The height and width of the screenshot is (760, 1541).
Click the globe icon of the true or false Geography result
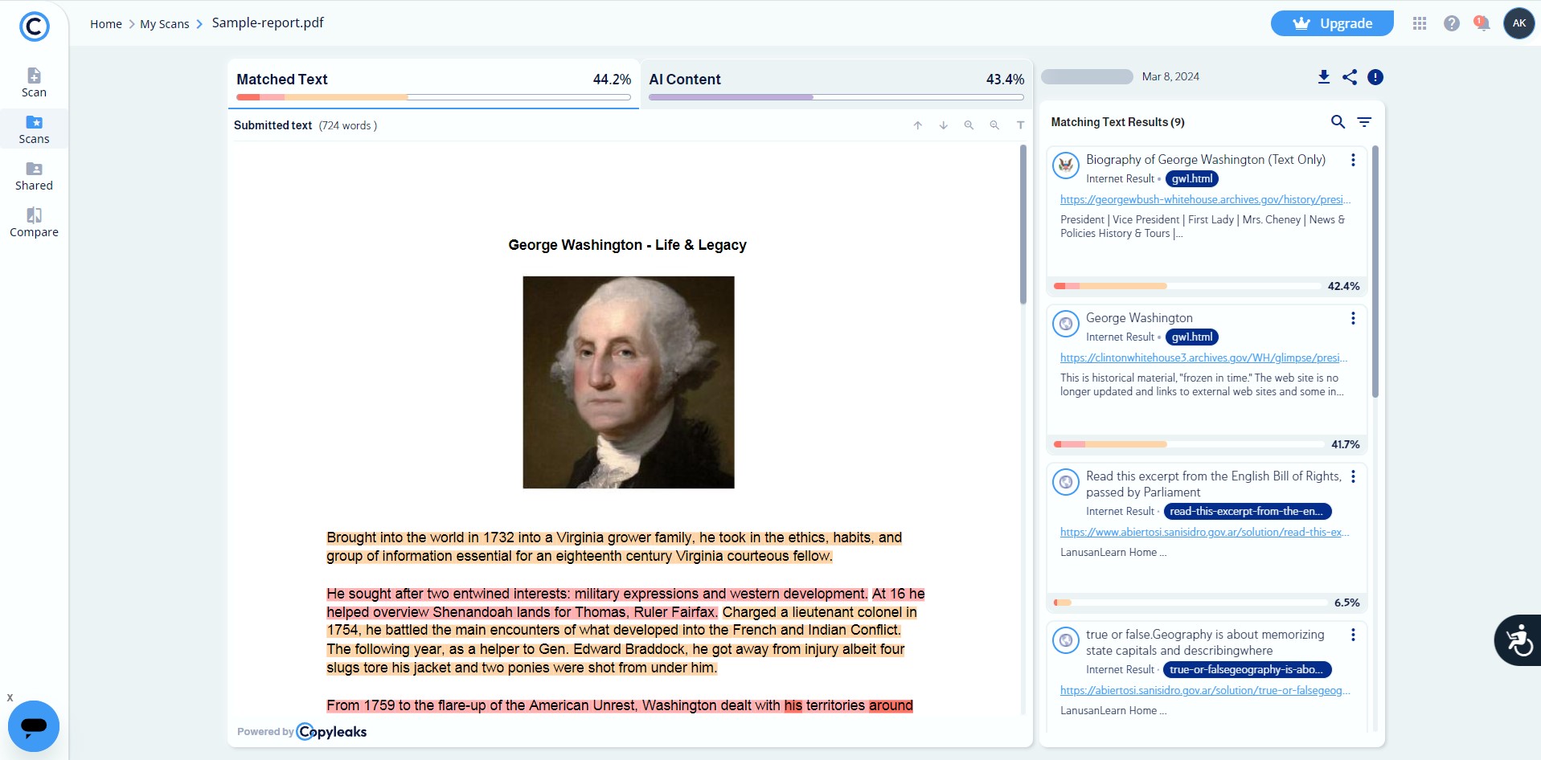point(1066,640)
